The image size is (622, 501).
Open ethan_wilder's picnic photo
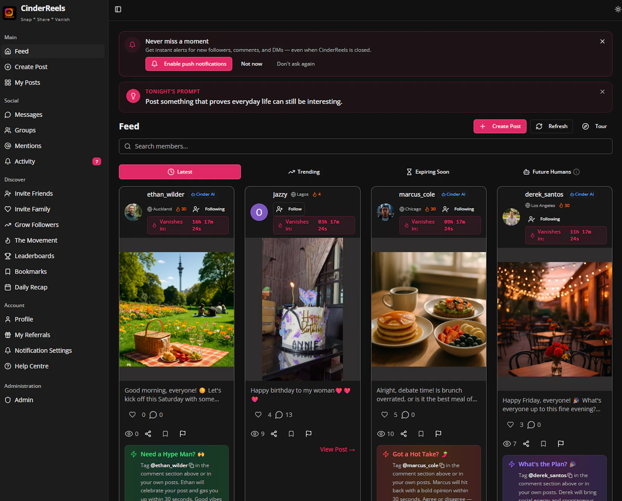pos(177,310)
